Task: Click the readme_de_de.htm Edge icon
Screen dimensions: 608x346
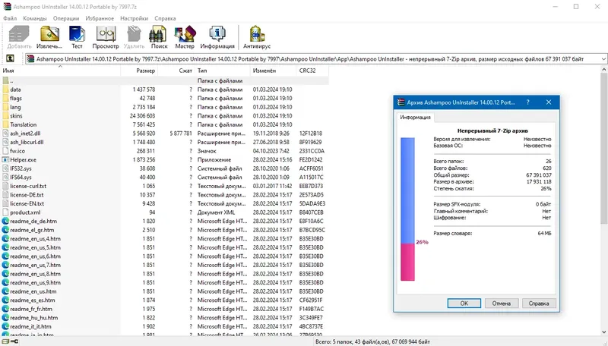Action: tap(5, 221)
